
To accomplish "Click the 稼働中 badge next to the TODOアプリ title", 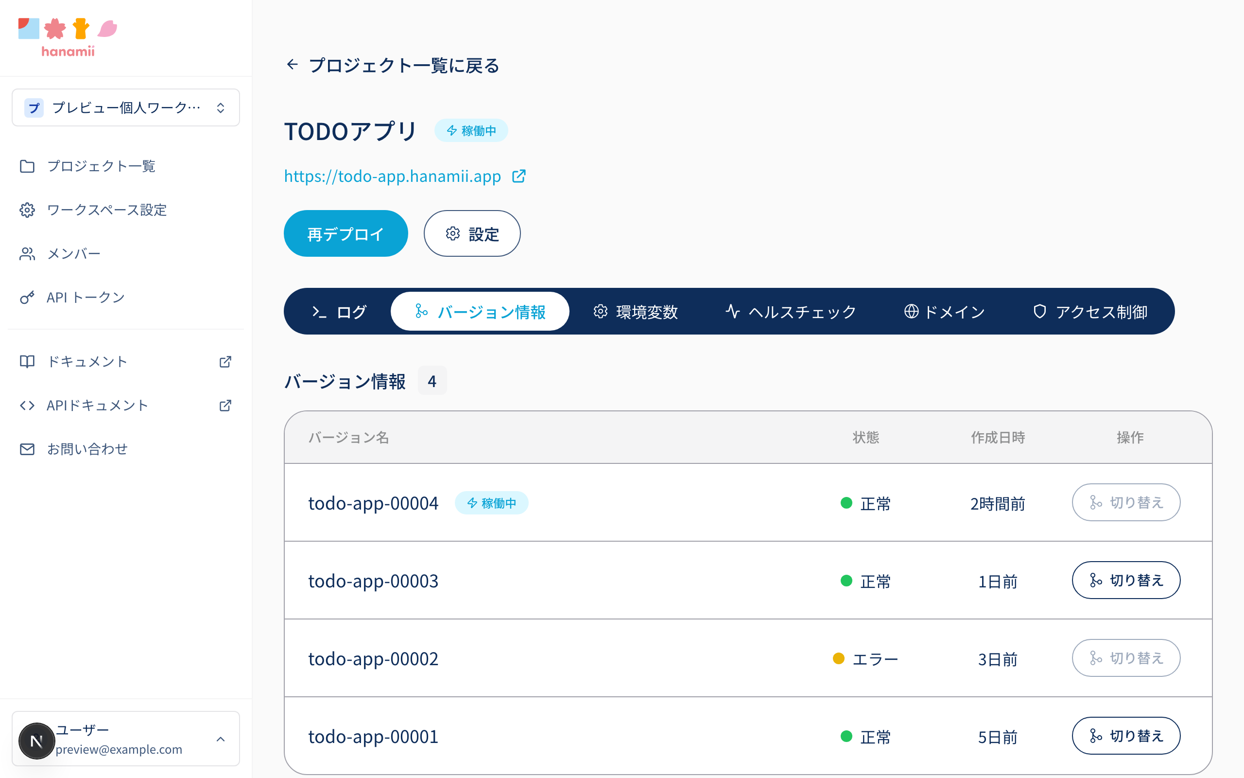I will point(471,131).
